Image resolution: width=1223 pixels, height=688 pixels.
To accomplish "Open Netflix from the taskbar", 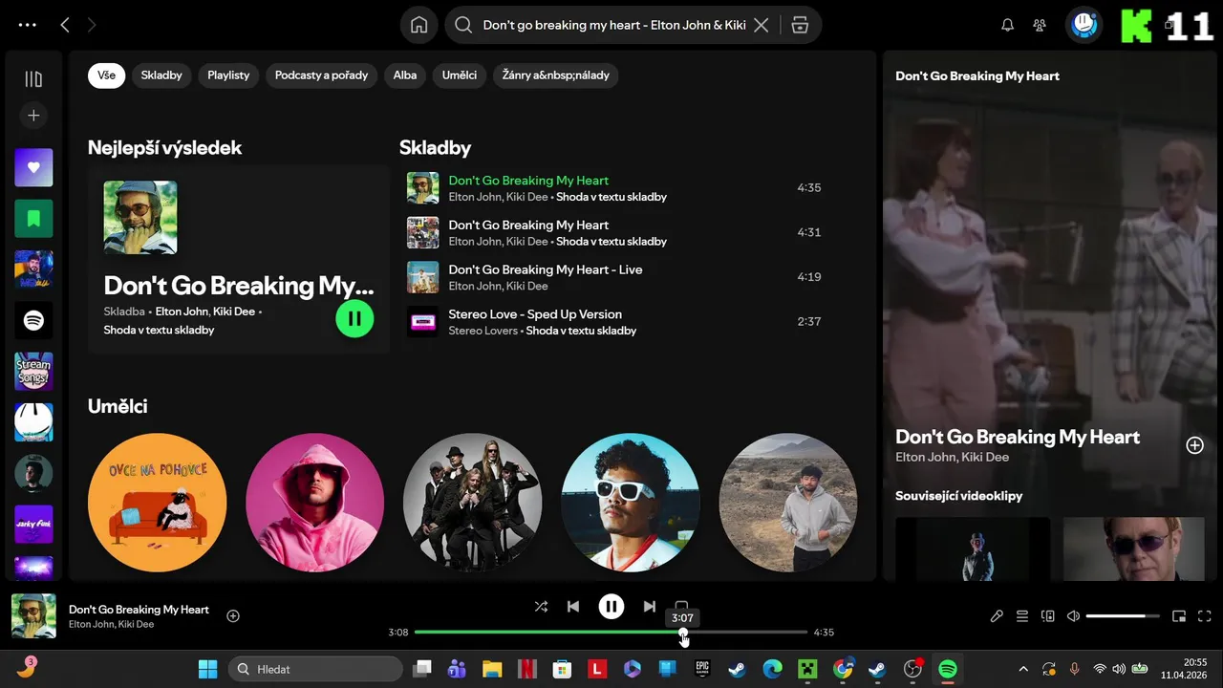I will (526, 669).
